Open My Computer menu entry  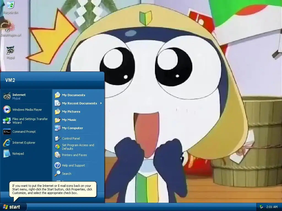click(x=78, y=128)
